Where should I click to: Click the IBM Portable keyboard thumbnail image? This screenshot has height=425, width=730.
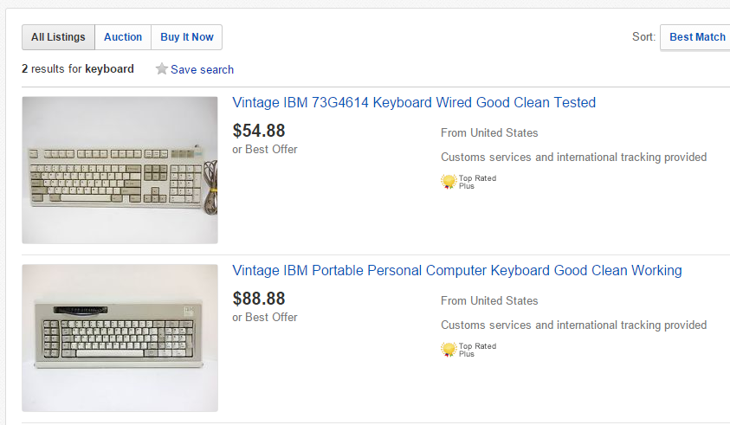point(120,338)
